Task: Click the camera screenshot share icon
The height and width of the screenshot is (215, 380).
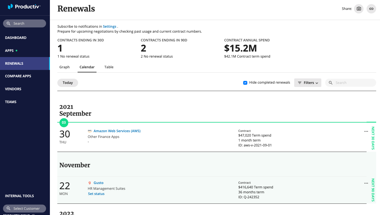Action: pyautogui.click(x=359, y=9)
